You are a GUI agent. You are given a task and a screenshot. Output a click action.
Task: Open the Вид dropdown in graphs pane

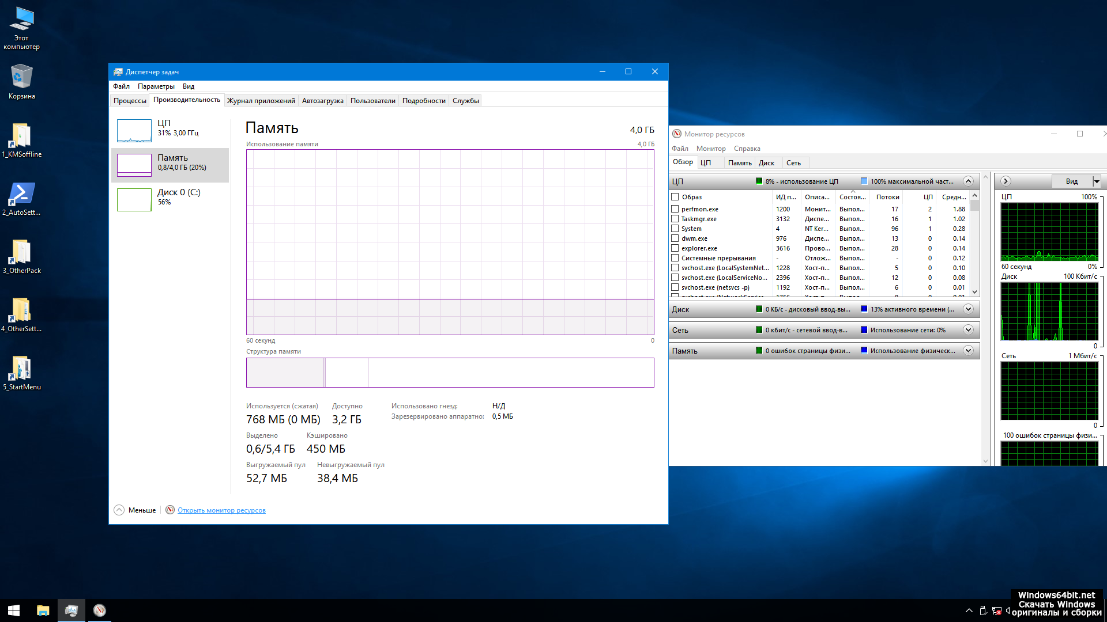pyautogui.click(x=1097, y=181)
